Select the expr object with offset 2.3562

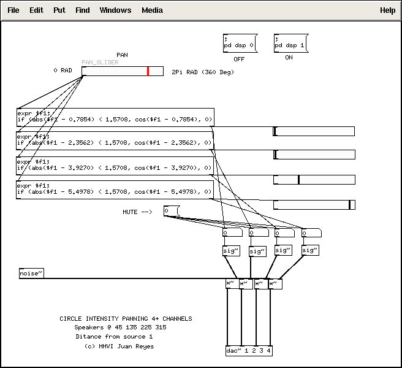coord(115,139)
